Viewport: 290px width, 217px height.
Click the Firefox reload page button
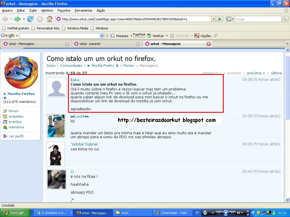(x=30, y=19)
